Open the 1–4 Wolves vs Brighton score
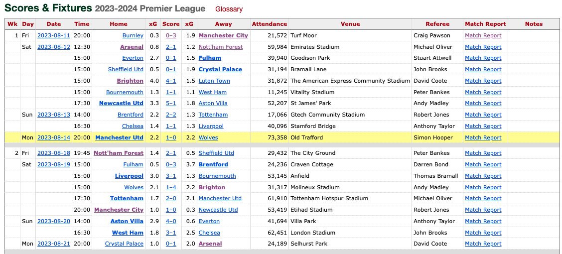 [171, 187]
